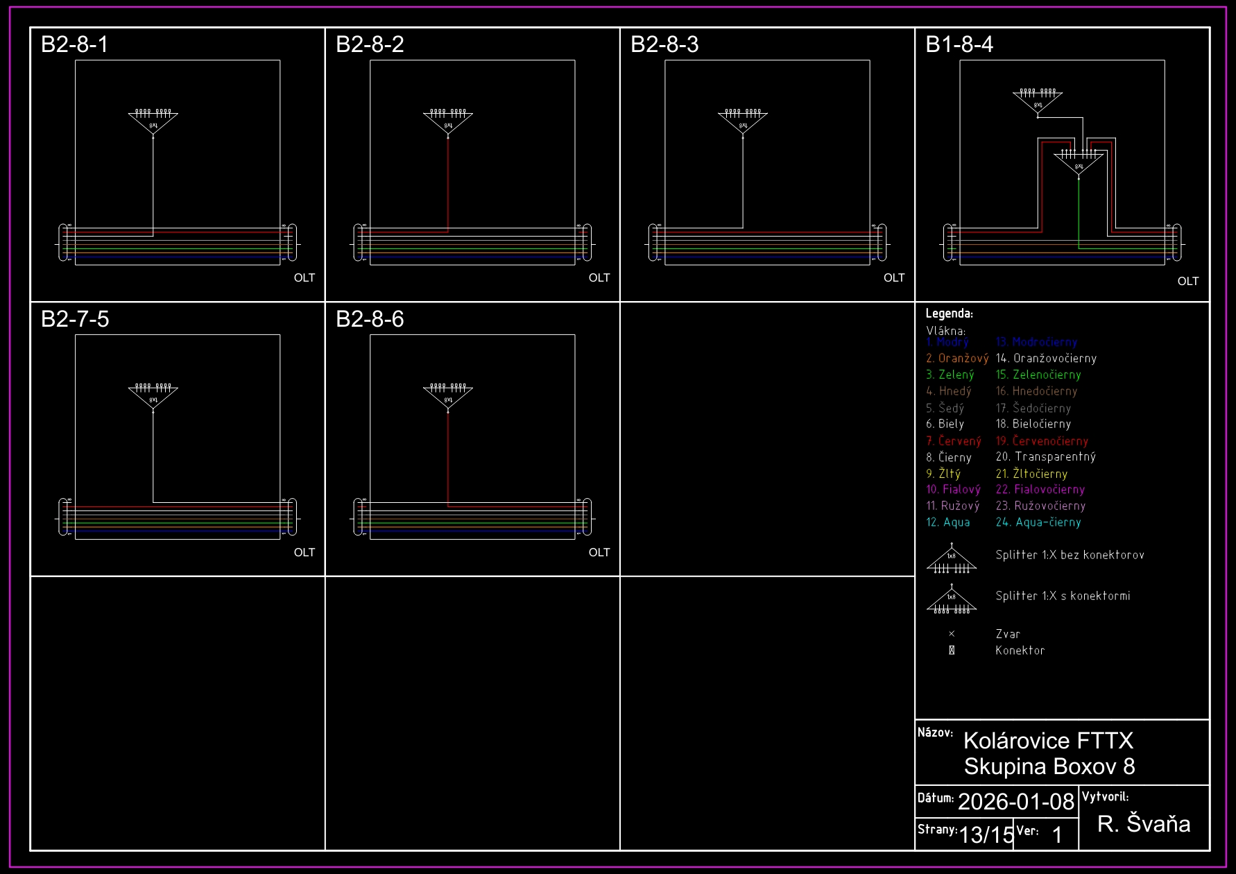Select the B2-8-1 box title label
Viewport: 1236px width, 874px height.
pos(75,44)
